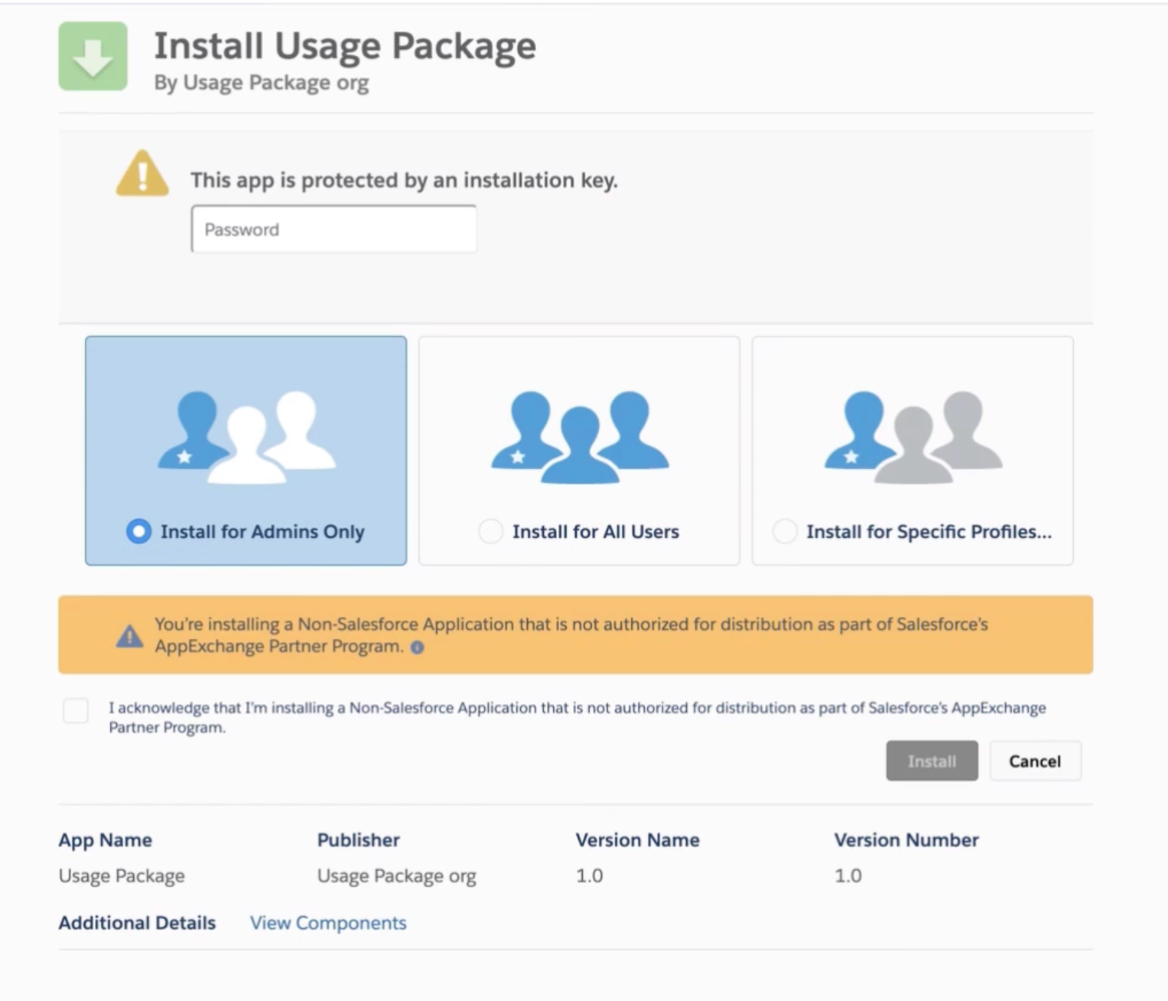The height and width of the screenshot is (1001, 1168).
Task: Click the 'I acknowledge' statement text
Action: (x=577, y=717)
